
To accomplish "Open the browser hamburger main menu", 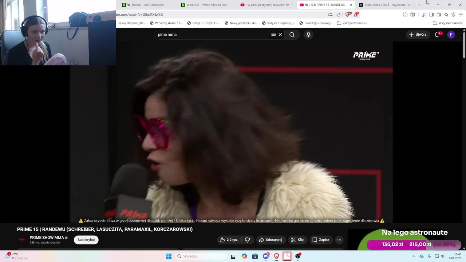I will coord(461,15).
